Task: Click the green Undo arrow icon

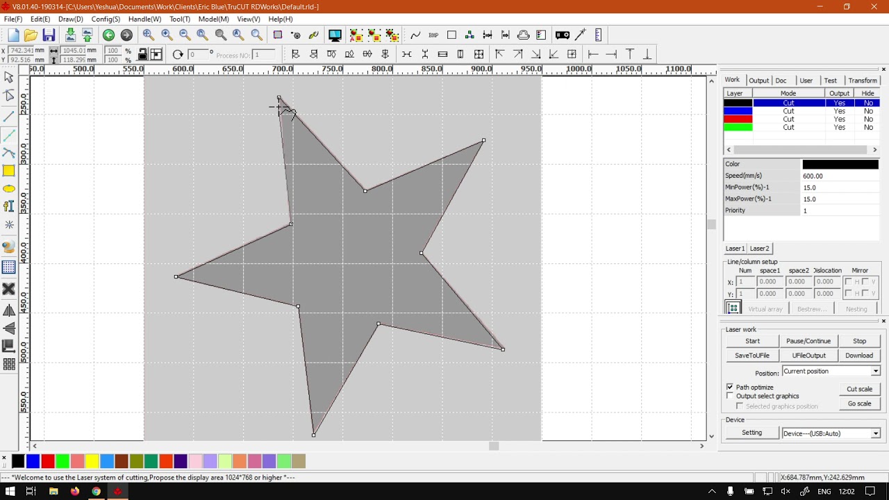Action: [x=108, y=35]
